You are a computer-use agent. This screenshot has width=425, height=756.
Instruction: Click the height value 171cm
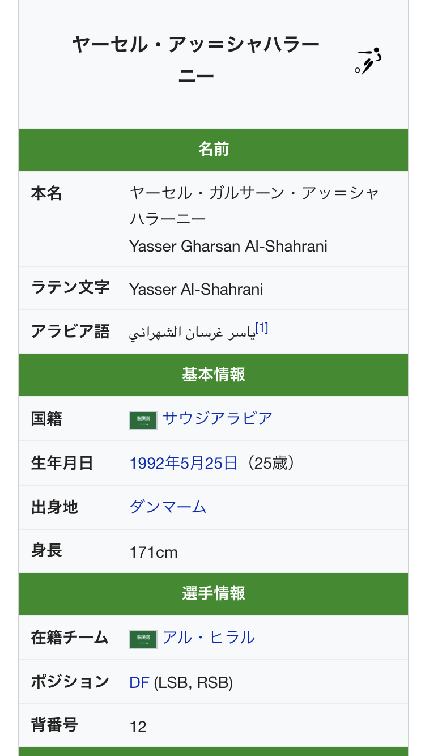tap(153, 551)
